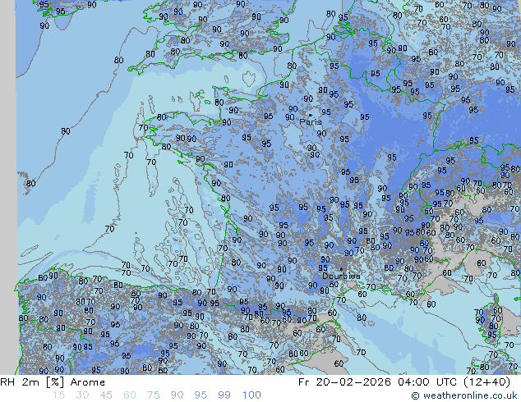Click the Paris city label
This screenshot has height=402, width=521.
tap(311, 121)
